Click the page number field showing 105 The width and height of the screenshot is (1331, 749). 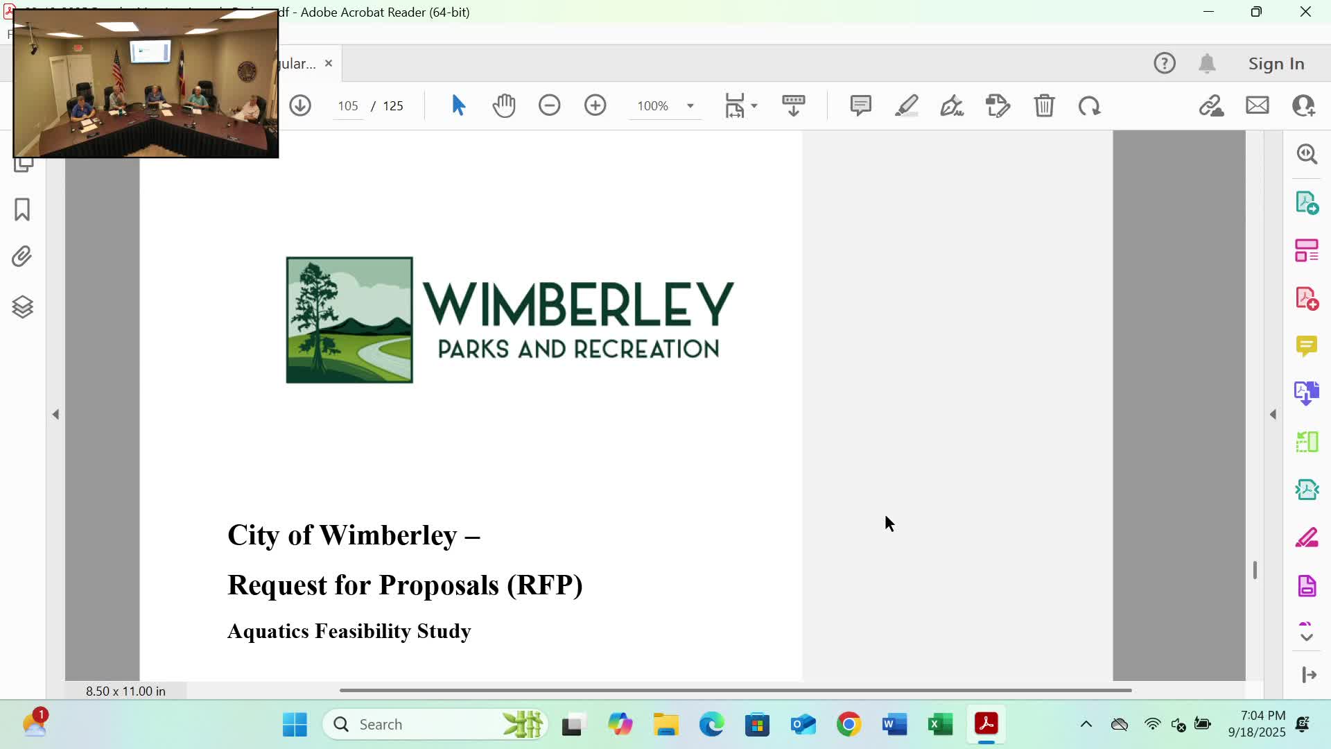pyautogui.click(x=347, y=105)
